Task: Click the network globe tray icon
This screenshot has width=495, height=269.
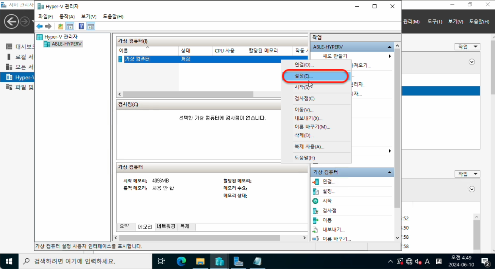Action: pyautogui.click(x=409, y=261)
